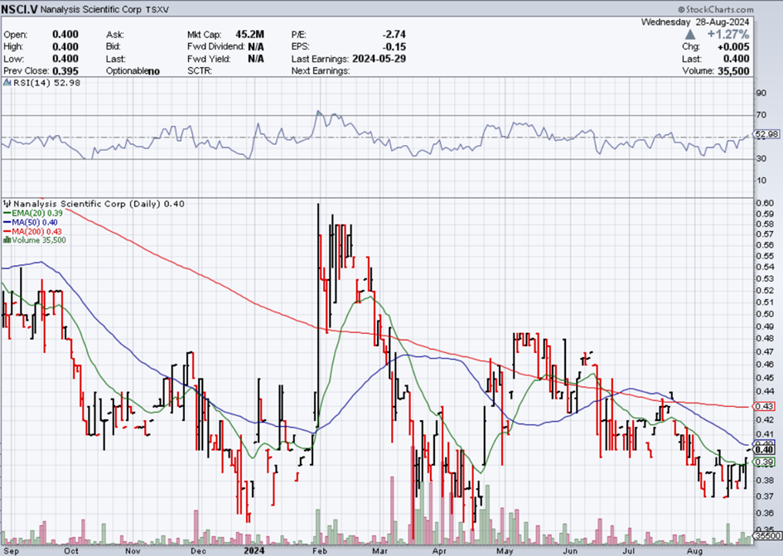Viewport: 783px width, 556px height.
Task: Click the date Wednesday 28-Aug-2024
Action: point(695,22)
